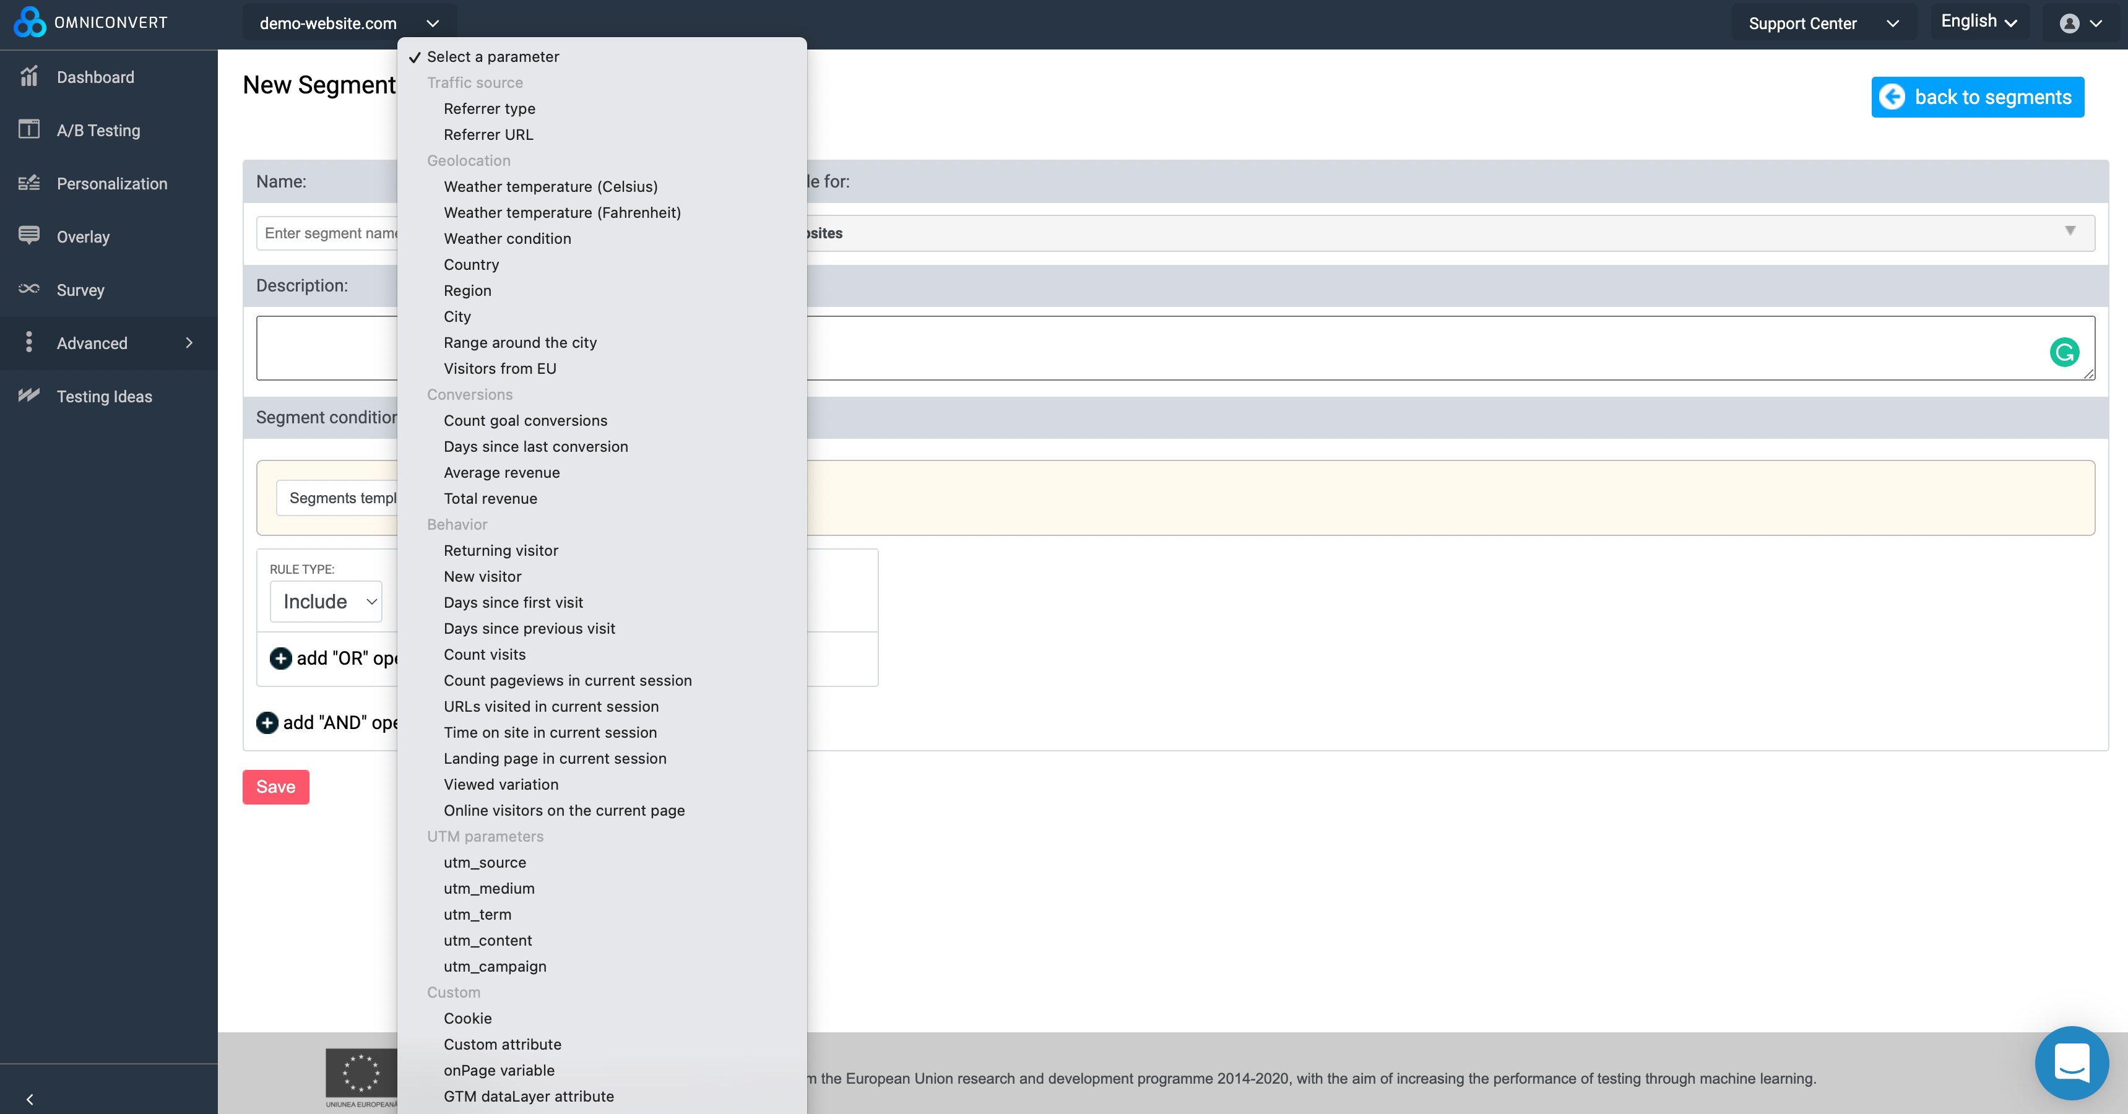
Task: Pick Returning visitor in the dropdown list
Action: [501, 550]
